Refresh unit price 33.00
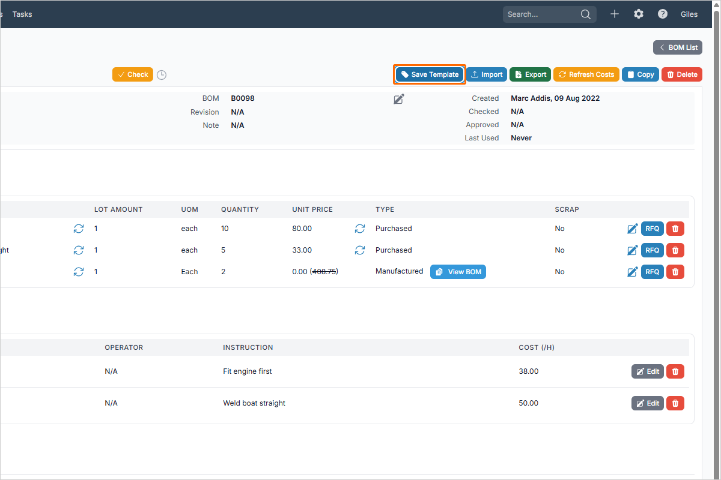This screenshot has height=480, width=721. click(x=360, y=250)
